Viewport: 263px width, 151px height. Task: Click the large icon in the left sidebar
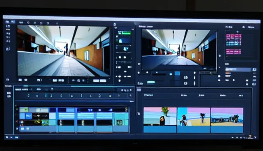pyautogui.click(x=8, y=49)
